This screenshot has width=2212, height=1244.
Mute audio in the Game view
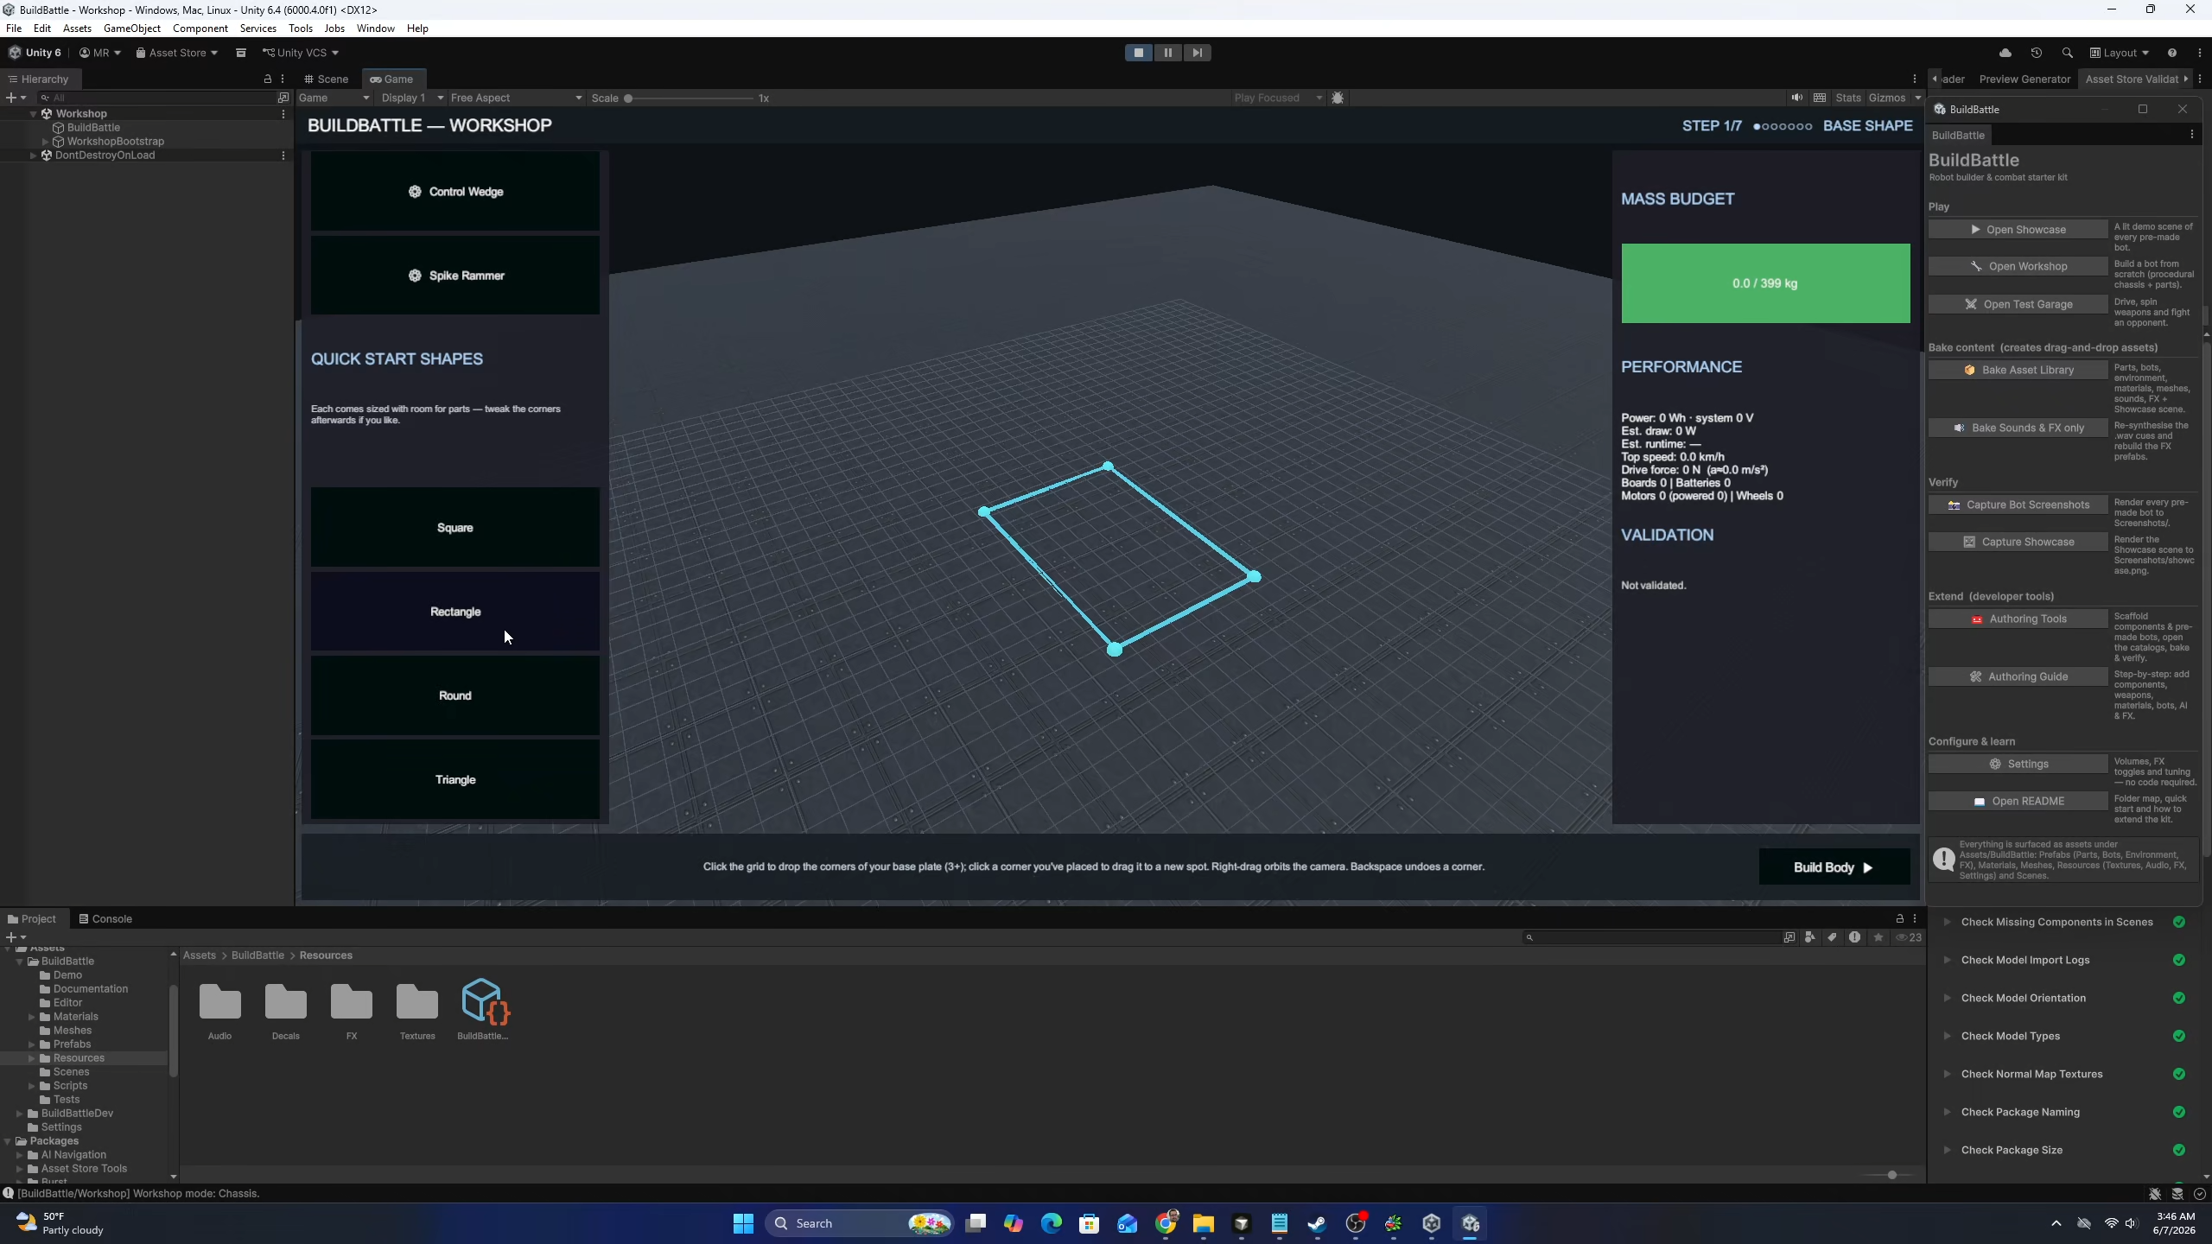click(1797, 98)
